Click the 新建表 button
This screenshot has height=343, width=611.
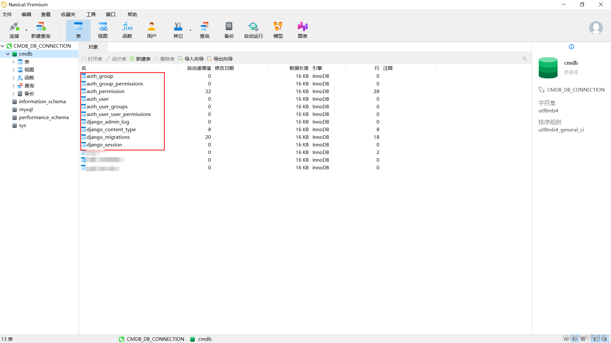pyautogui.click(x=140, y=59)
